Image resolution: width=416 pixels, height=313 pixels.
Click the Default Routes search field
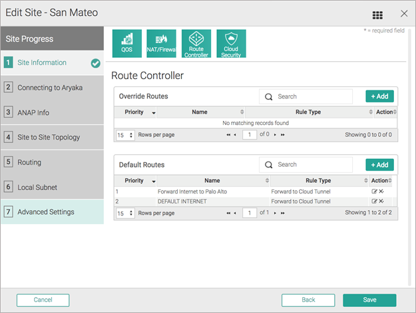pyautogui.click(x=312, y=165)
